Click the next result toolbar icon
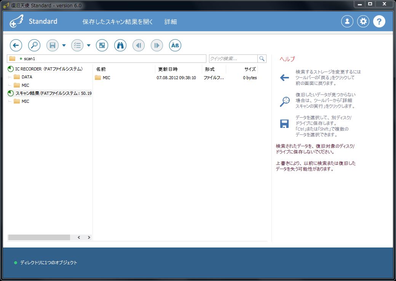Image resolution: width=396 pixels, height=281 pixels. pos(157,45)
